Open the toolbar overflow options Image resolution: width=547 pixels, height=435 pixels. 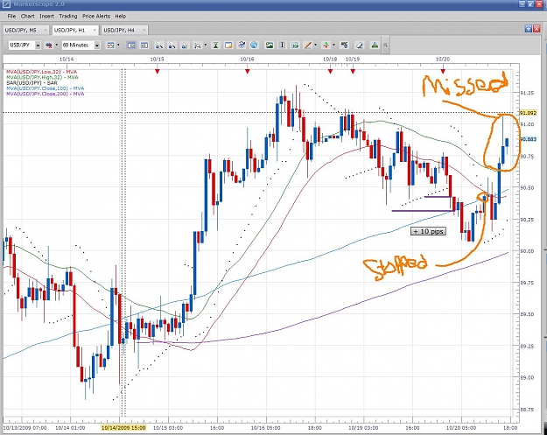[385, 46]
